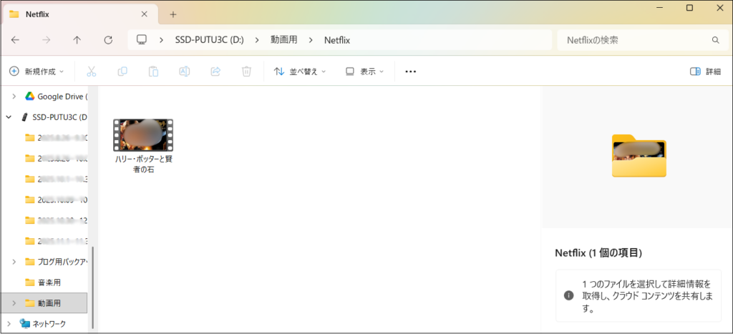Minimize the Explorer window
733x334 pixels.
(x=659, y=8)
